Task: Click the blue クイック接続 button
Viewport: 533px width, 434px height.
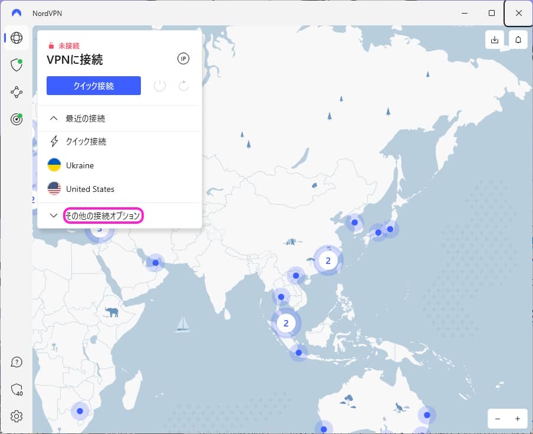Action: (94, 86)
